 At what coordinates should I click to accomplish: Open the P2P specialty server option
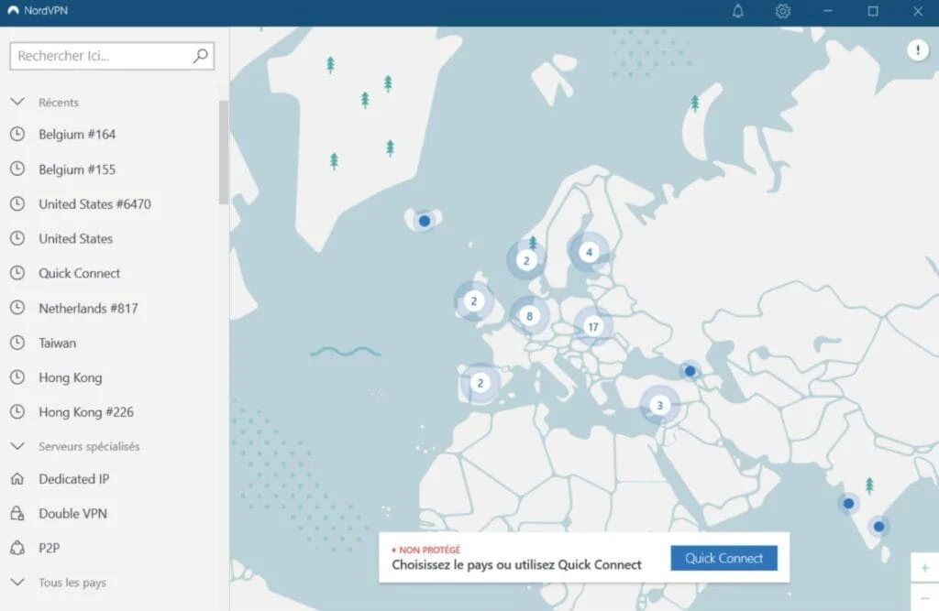point(50,548)
